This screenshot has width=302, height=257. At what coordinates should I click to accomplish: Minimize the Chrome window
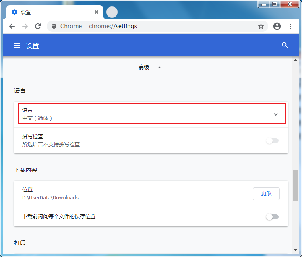tap(264, 4)
